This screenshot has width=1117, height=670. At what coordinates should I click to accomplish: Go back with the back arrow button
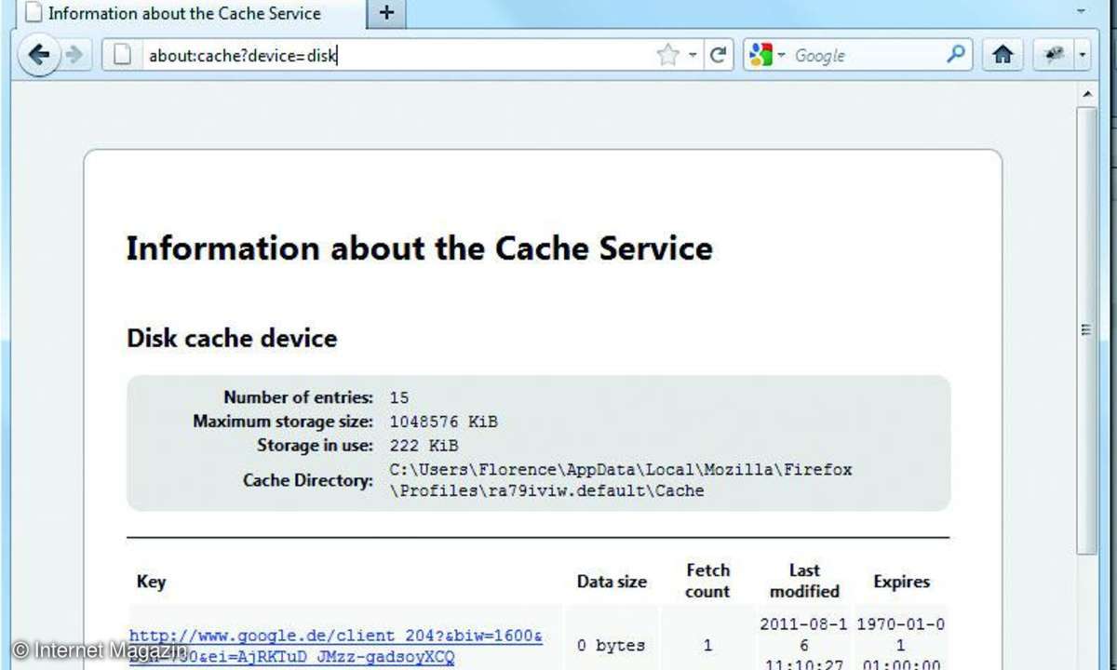(39, 55)
